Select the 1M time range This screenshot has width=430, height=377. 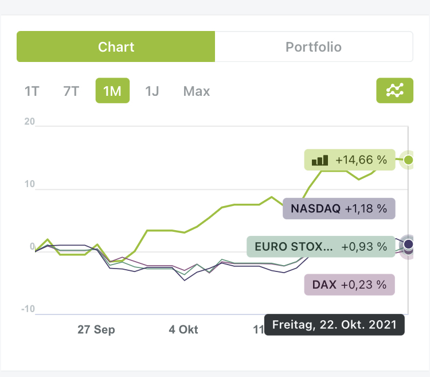(112, 91)
